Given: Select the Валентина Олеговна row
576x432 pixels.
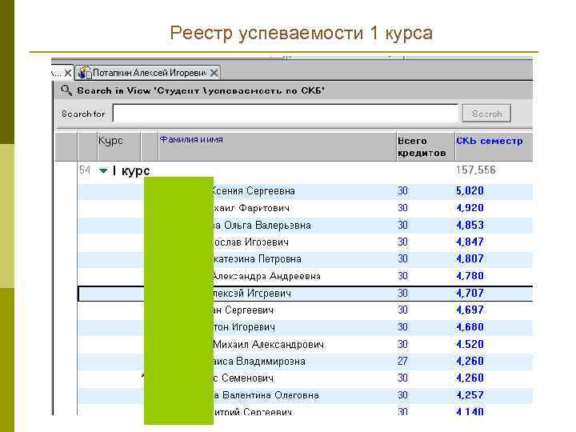Looking at the screenshot, I should click(x=305, y=395).
